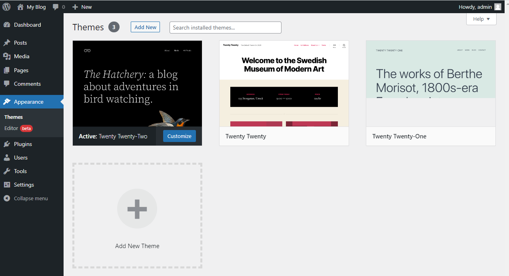Click the Posts pushpin icon
The image size is (509, 276).
pos(7,43)
